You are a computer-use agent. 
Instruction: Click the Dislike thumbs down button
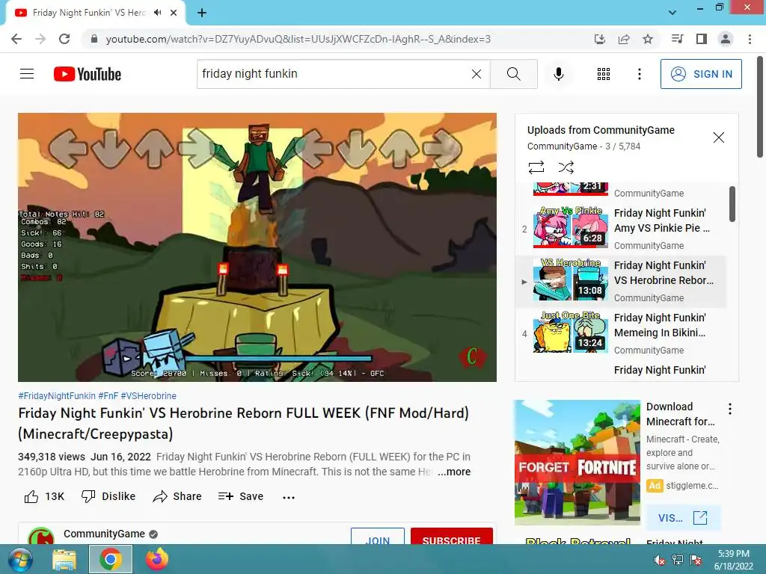(x=108, y=496)
